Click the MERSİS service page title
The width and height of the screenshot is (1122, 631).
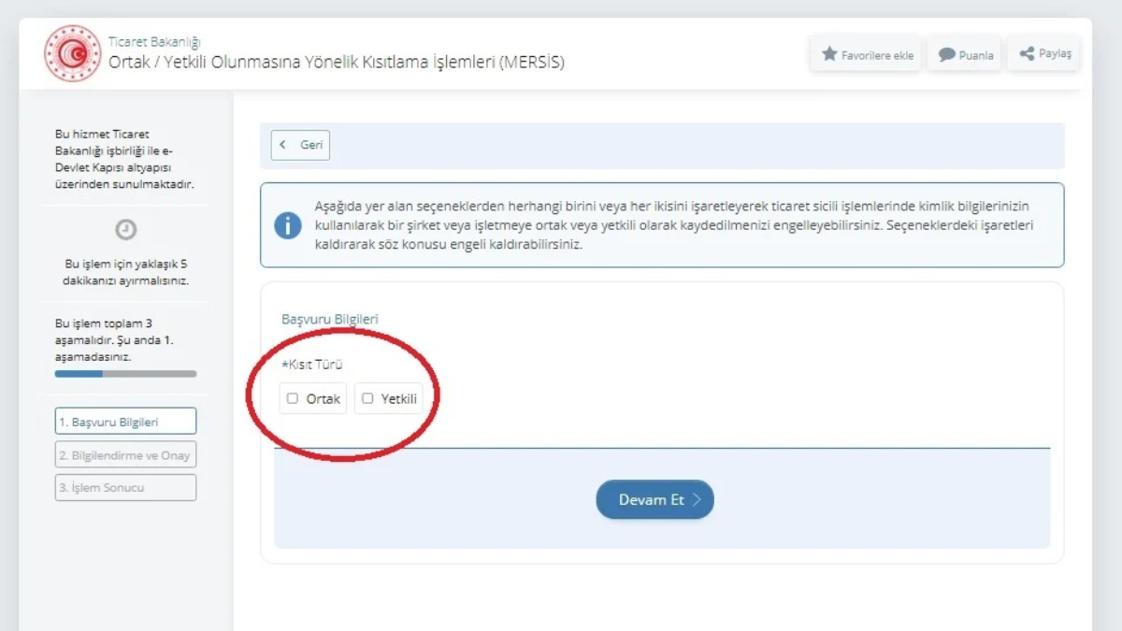pyautogui.click(x=337, y=63)
